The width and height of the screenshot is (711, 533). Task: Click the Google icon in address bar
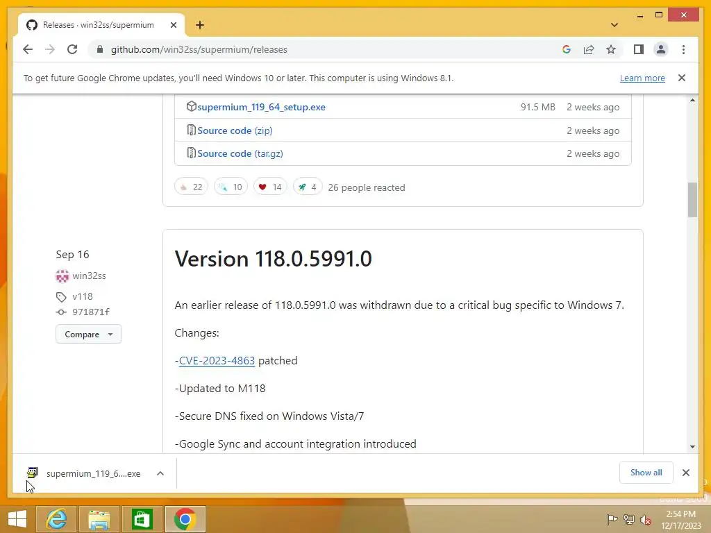567,49
